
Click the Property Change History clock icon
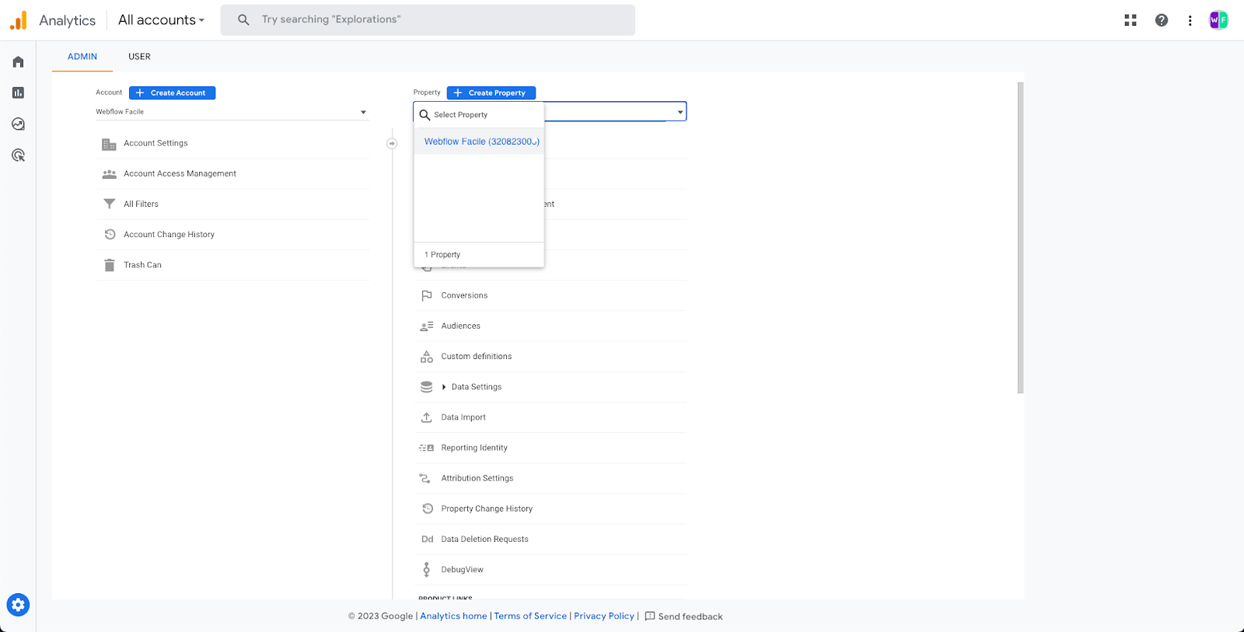tap(427, 508)
